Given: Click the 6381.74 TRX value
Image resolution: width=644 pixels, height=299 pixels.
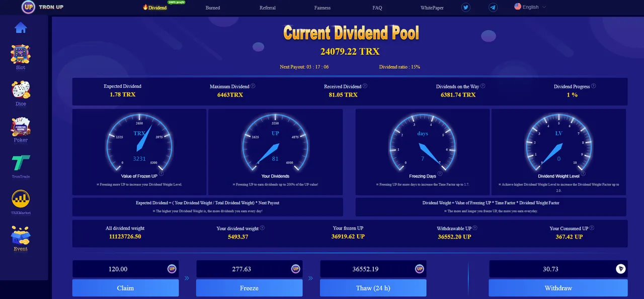Looking at the screenshot, I should (458, 94).
